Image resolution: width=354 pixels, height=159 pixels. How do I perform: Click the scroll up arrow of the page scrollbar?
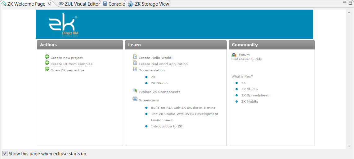click(x=349, y=12)
